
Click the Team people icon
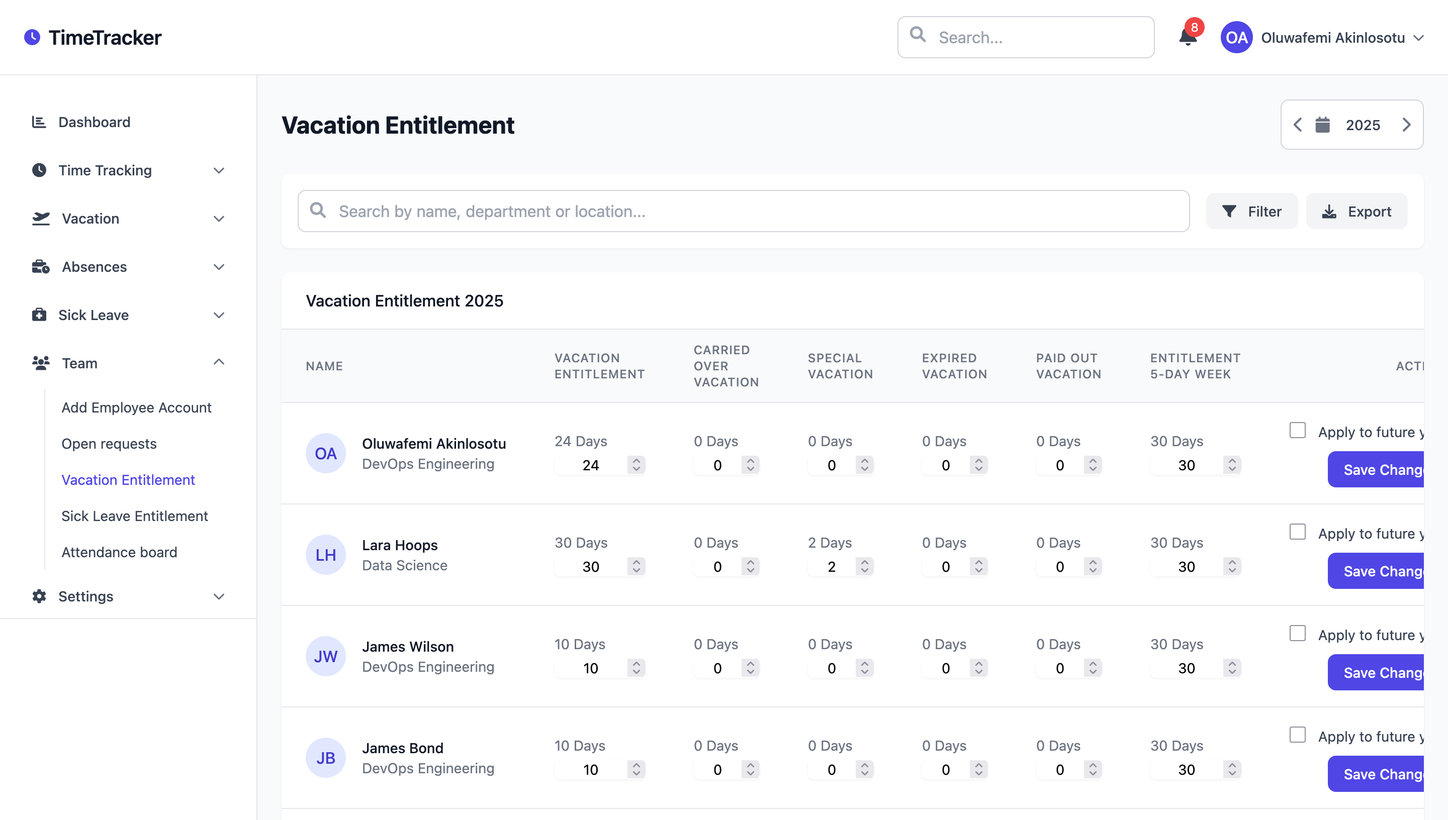tap(41, 363)
